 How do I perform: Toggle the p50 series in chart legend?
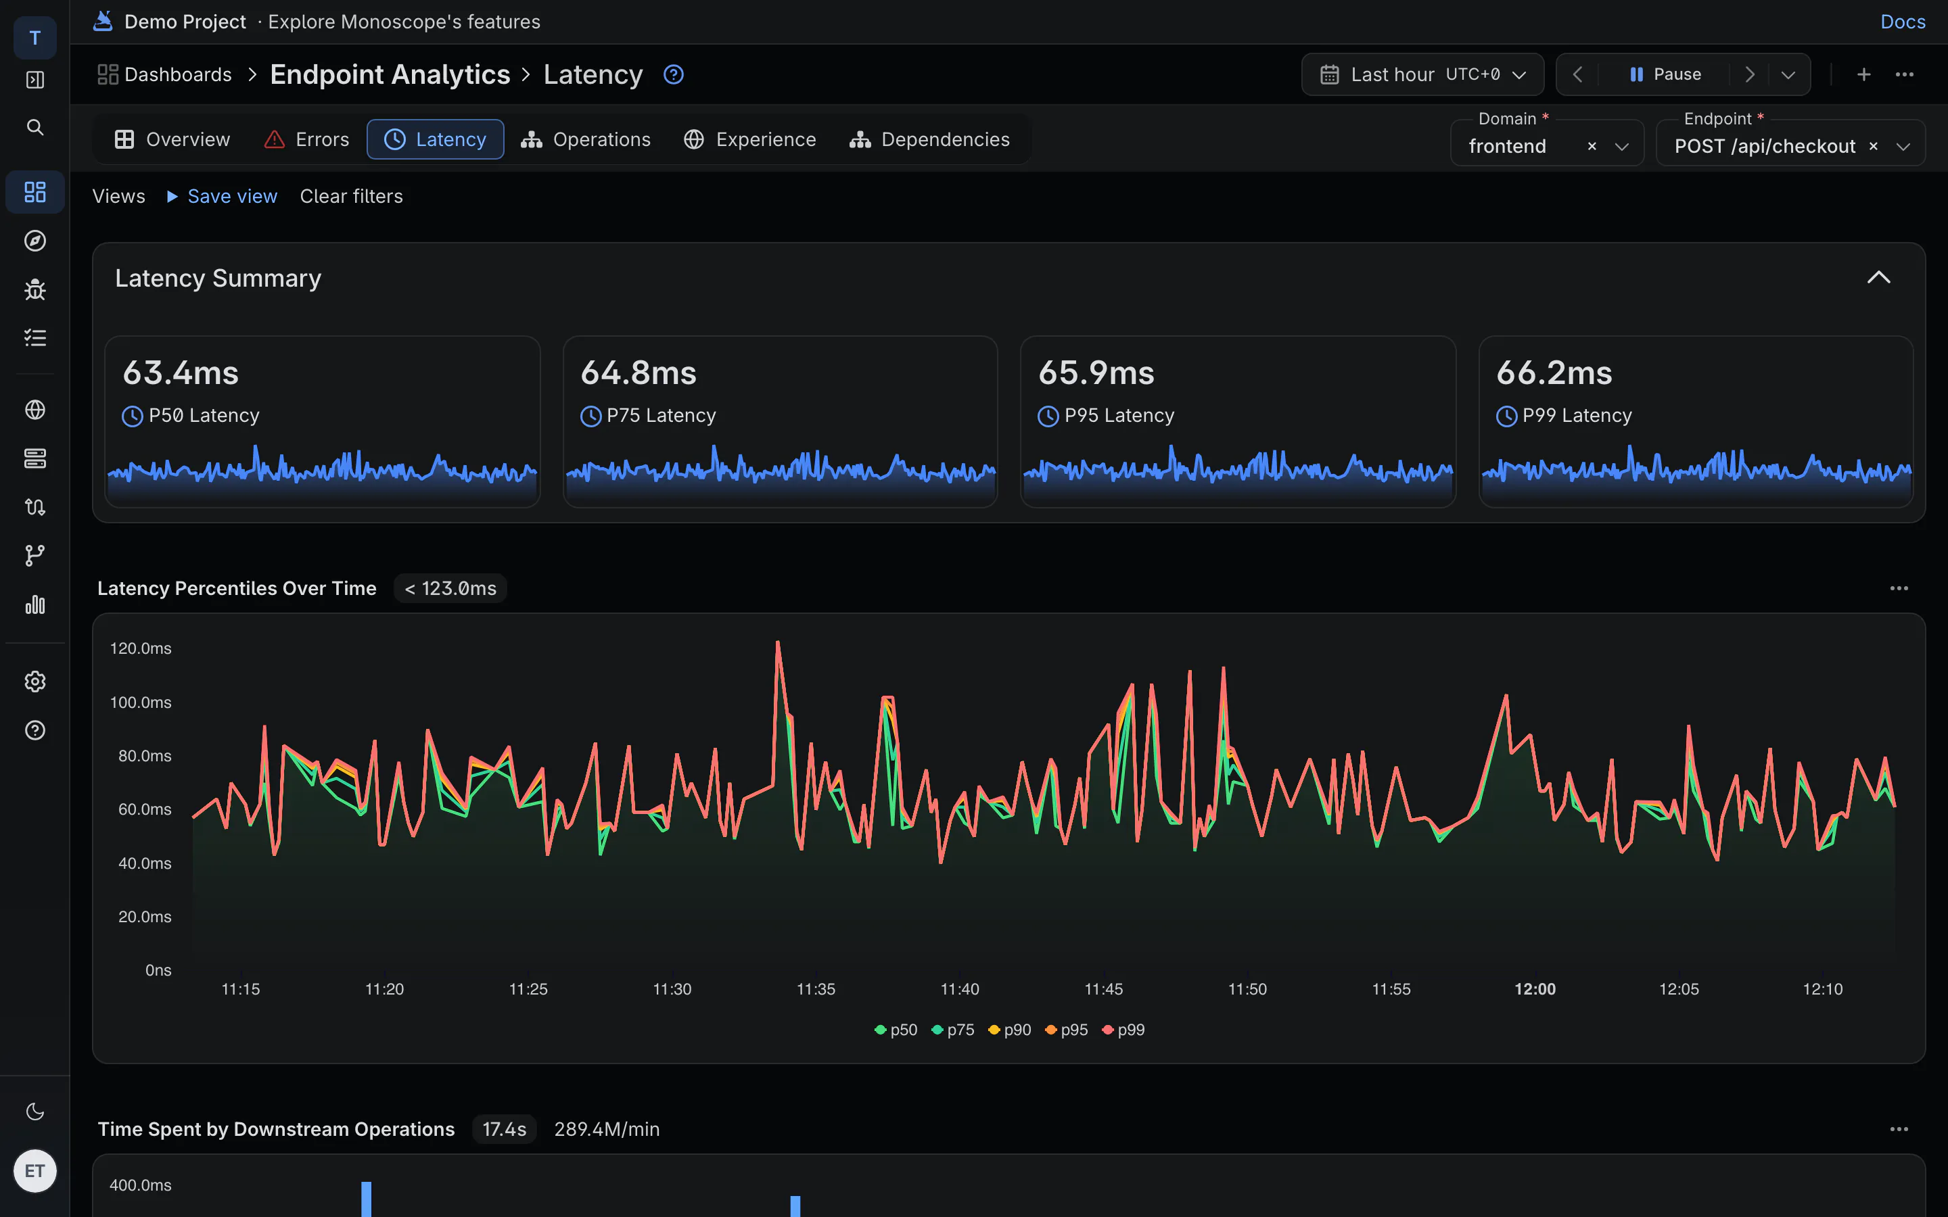(x=896, y=1030)
